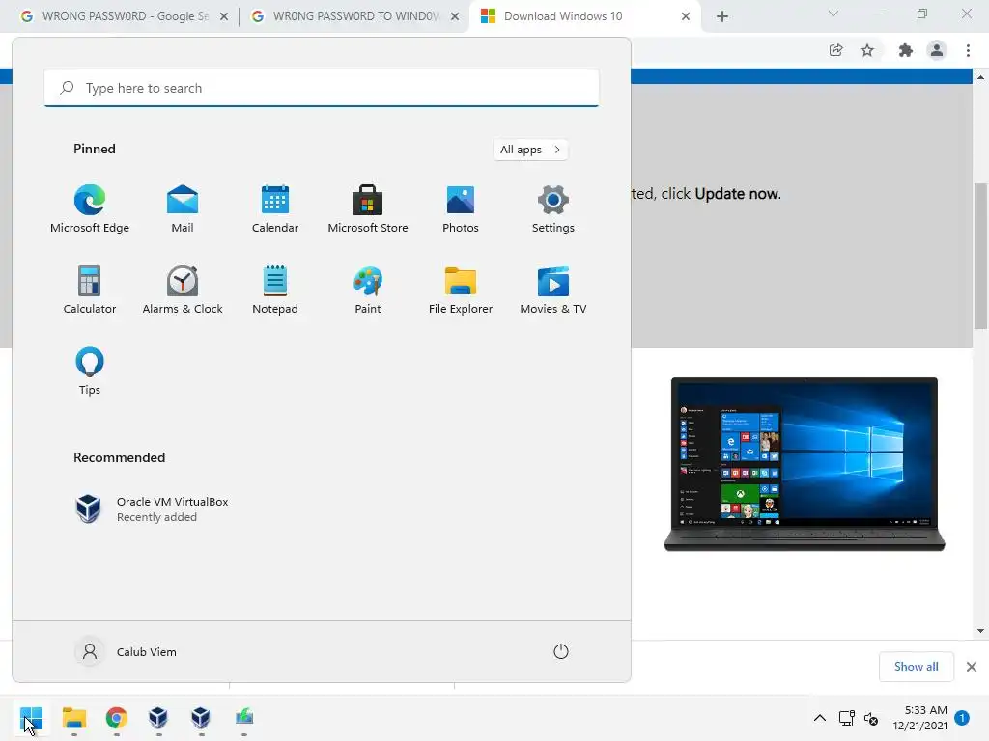Click the page vertical scrollbar thumb

(x=980, y=255)
